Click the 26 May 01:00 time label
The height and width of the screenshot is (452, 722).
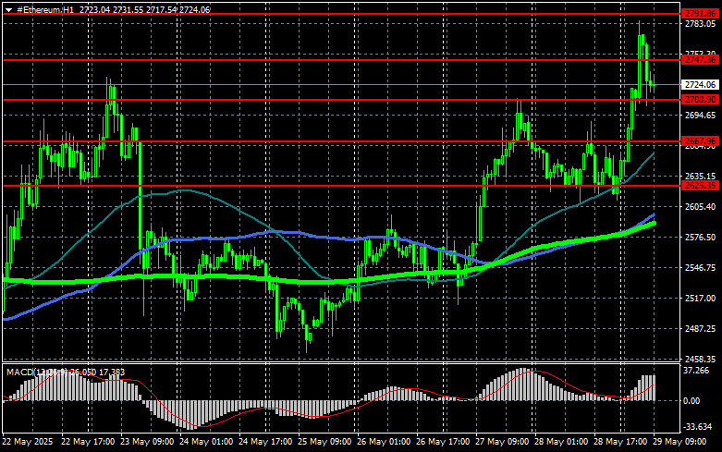[x=384, y=442]
